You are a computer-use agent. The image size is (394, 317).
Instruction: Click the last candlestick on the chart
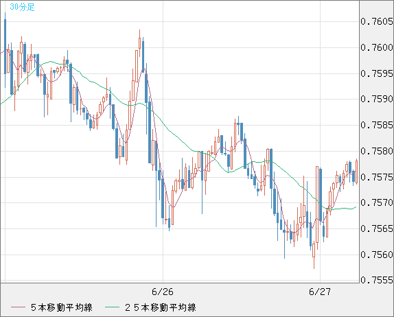coord(356,172)
